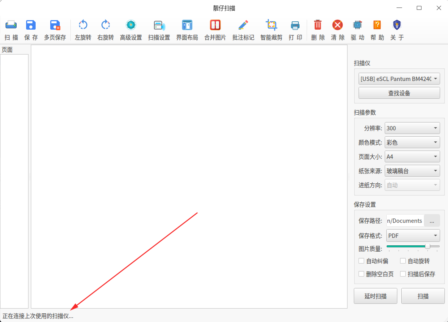Select the 批注标记 annotation pencil icon
Screen dimensions: 448x322
(x=243, y=25)
